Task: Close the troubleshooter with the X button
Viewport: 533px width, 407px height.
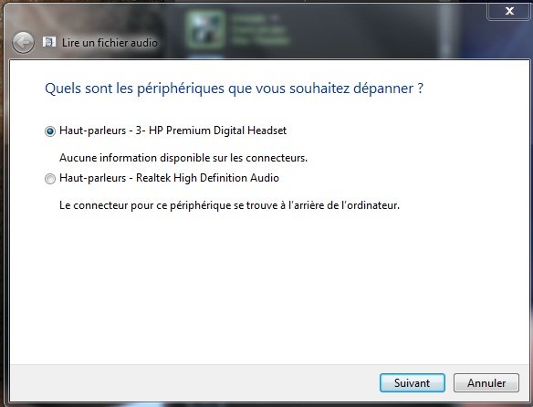Action: pyautogui.click(x=509, y=11)
